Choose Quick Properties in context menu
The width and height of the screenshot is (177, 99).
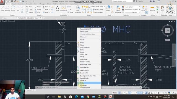(x=89, y=87)
